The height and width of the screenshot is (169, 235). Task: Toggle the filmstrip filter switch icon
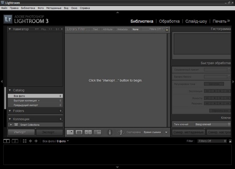pyautogui.click(x=230, y=141)
